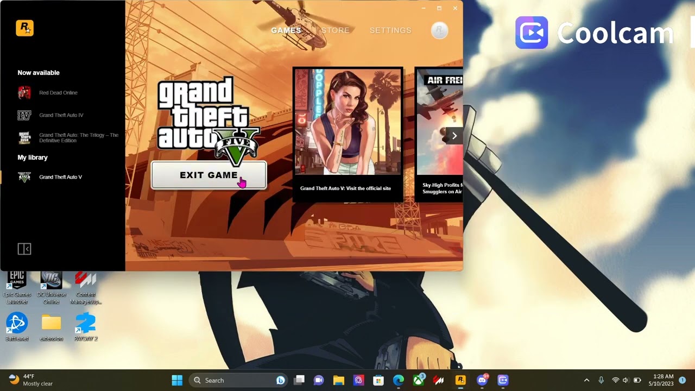695x391 pixels.
Task: Open Wi-Fi network tray icon
Action: (x=616, y=380)
